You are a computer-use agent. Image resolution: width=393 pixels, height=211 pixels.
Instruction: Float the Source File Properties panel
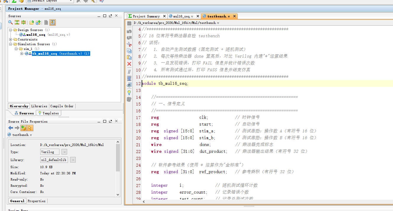pos(110,121)
